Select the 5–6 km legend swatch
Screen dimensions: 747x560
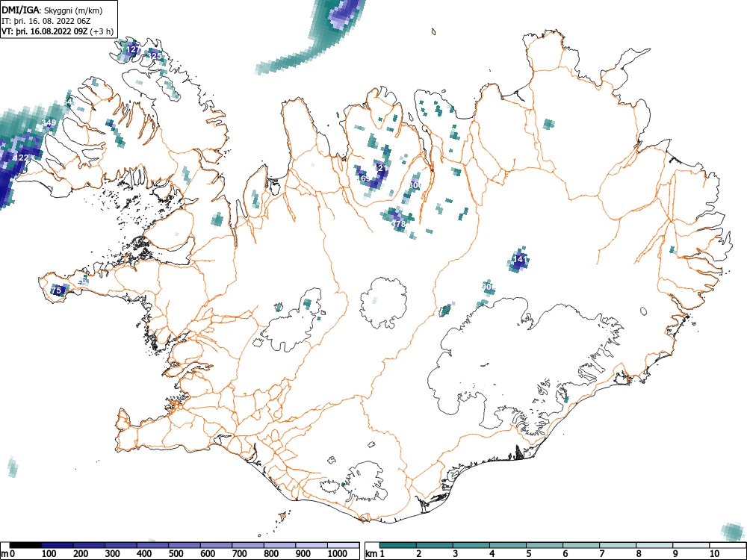click(545, 545)
